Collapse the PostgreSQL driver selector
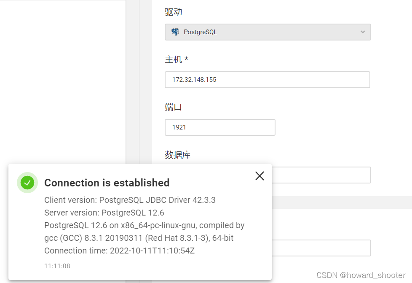The image size is (412, 283). pos(362,32)
